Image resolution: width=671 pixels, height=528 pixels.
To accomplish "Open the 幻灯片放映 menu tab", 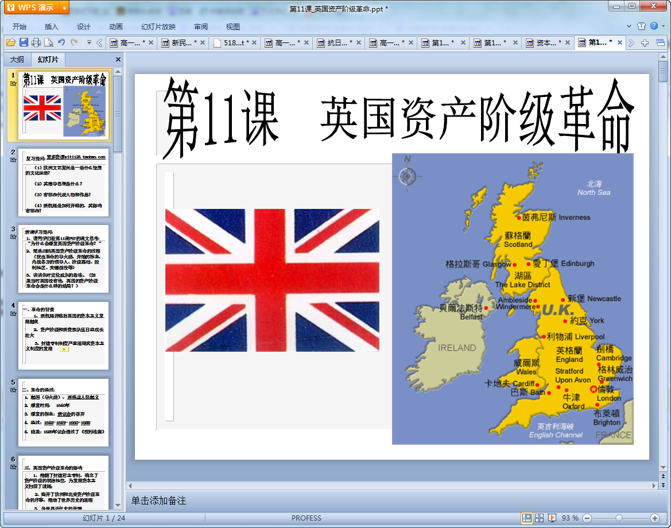I will (x=158, y=26).
